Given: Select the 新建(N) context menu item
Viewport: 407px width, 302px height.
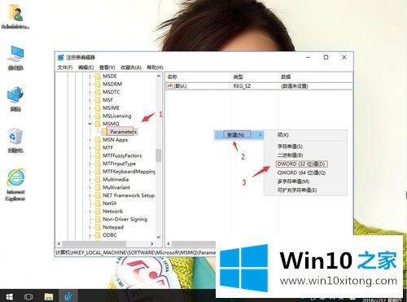Looking at the screenshot, I should 239,134.
